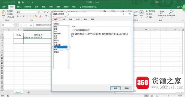Click the cell borders icon
This screenshot has width=185, height=97.
click(x=30, y=16)
